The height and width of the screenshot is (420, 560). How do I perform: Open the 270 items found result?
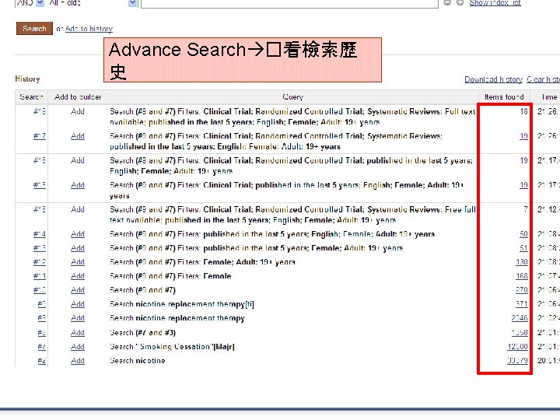[x=522, y=290]
